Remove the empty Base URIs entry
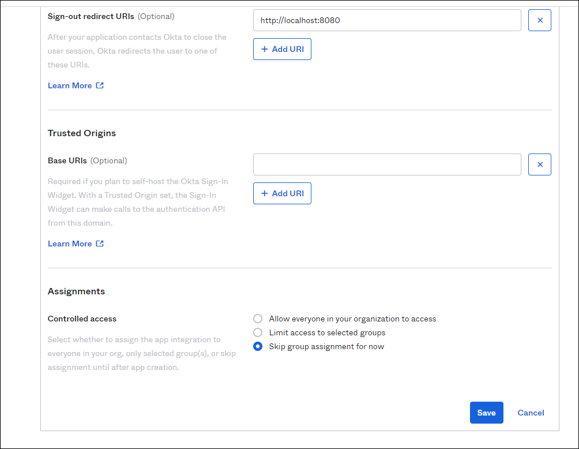 pyautogui.click(x=540, y=164)
